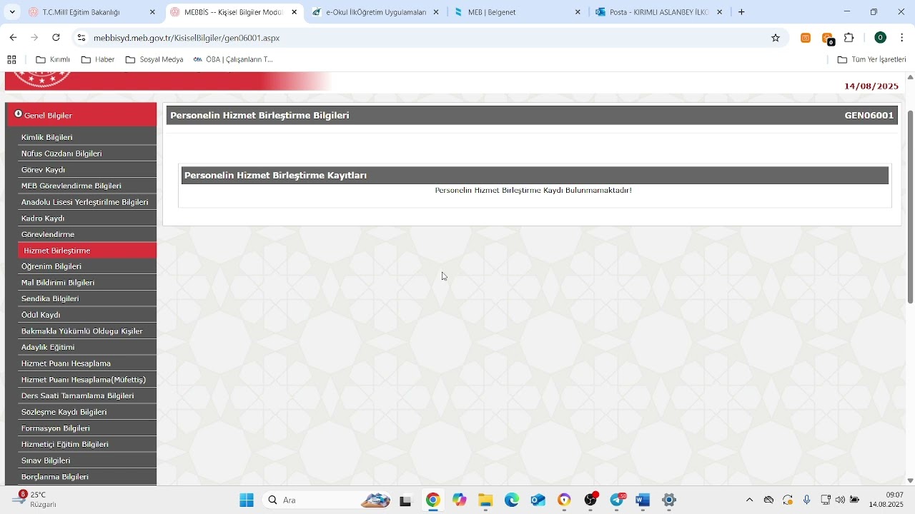Image resolution: width=915 pixels, height=514 pixels.
Task: Open Hizmet Puanı Hesaplama in the sidebar
Action: (87, 363)
